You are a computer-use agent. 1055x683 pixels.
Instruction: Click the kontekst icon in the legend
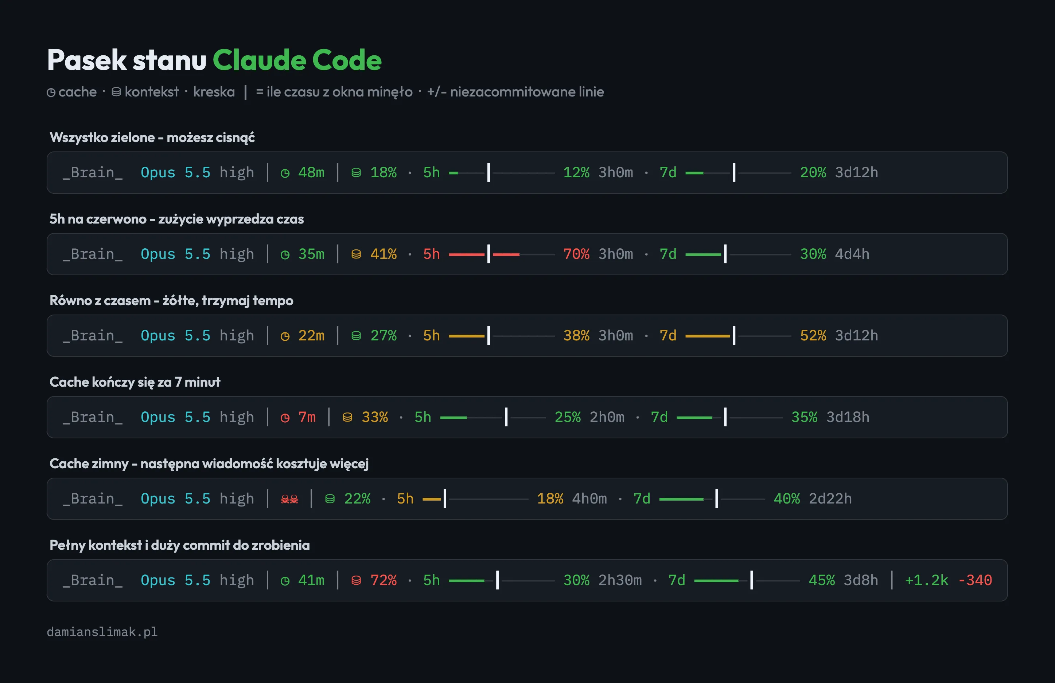[x=116, y=92]
